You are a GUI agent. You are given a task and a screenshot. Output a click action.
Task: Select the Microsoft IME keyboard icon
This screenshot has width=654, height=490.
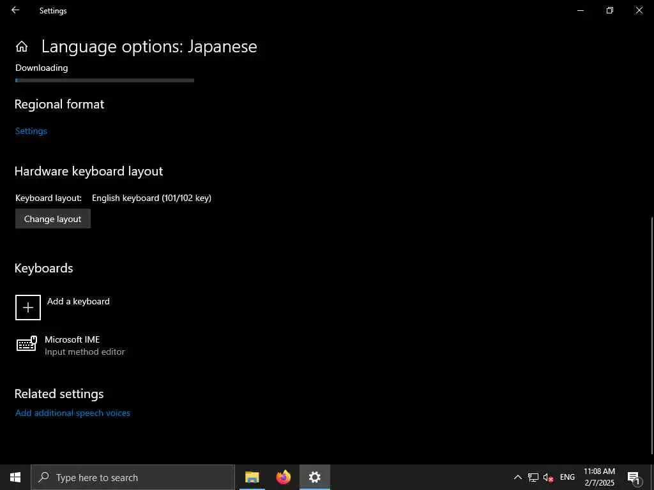click(x=27, y=344)
